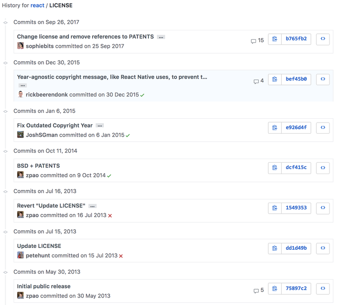Copy full SHA for commit 1549353
The width and height of the screenshot is (337, 305).
pos(275,208)
